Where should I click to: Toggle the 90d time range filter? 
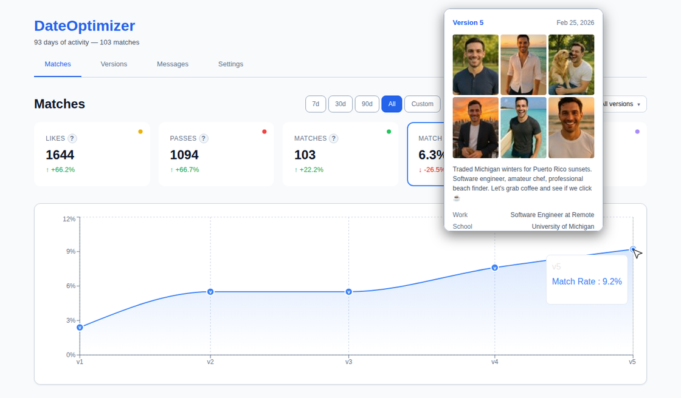[367, 104]
